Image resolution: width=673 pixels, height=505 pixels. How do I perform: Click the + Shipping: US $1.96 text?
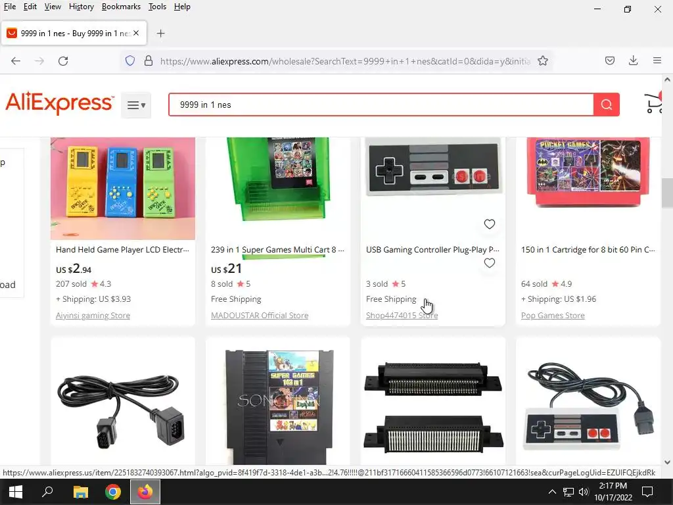pos(559,299)
